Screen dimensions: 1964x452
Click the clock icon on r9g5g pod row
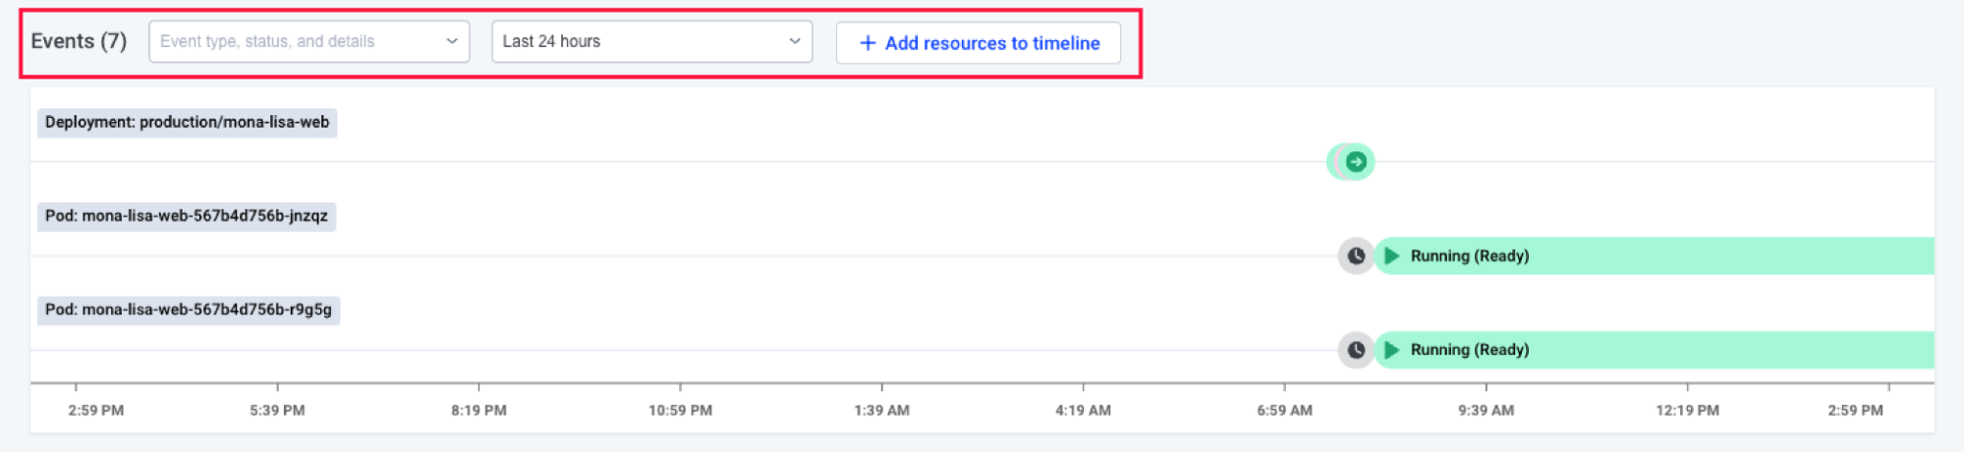[x=1356, y=350]
